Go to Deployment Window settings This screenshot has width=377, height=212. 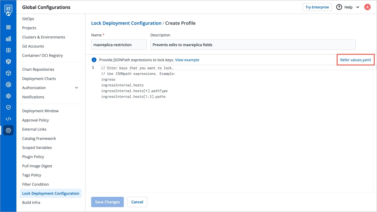40,111
